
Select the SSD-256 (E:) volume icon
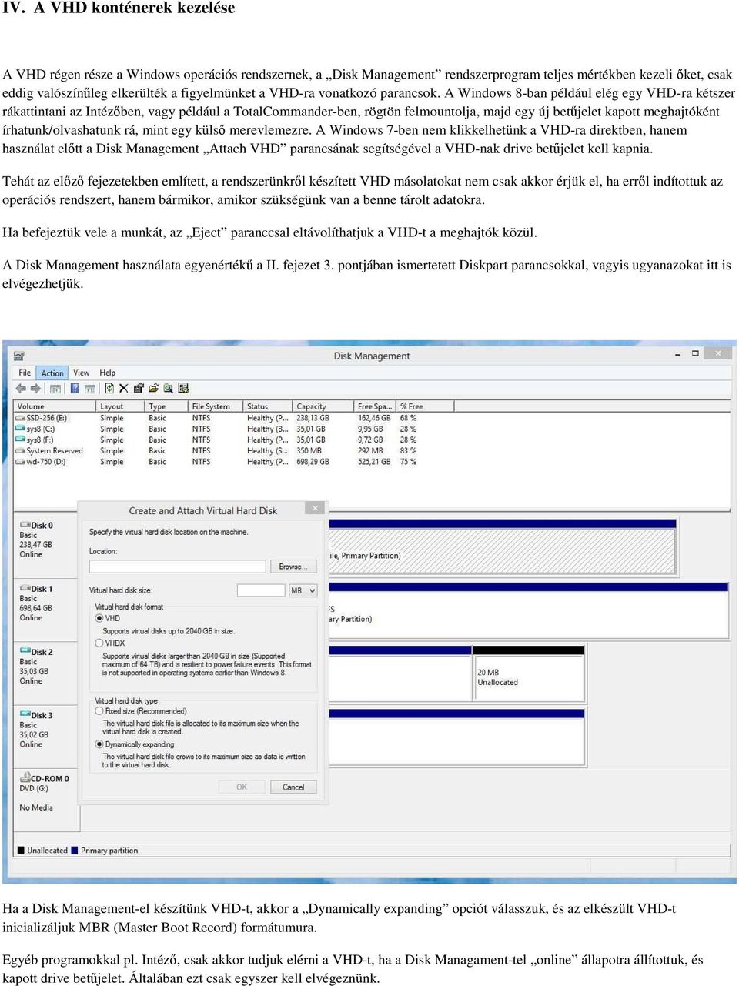pyautogui.click(x=20, y=418)
